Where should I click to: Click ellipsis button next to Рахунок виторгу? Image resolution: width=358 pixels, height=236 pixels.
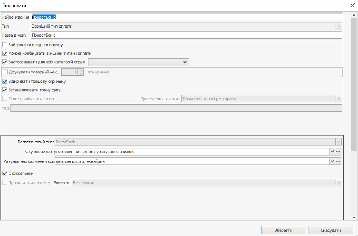pyautogui.click(x=338, y=152)
